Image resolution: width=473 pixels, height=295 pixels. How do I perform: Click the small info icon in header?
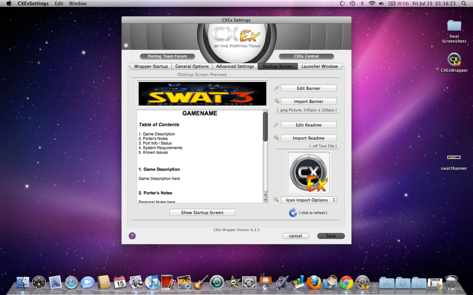point(126,46)
